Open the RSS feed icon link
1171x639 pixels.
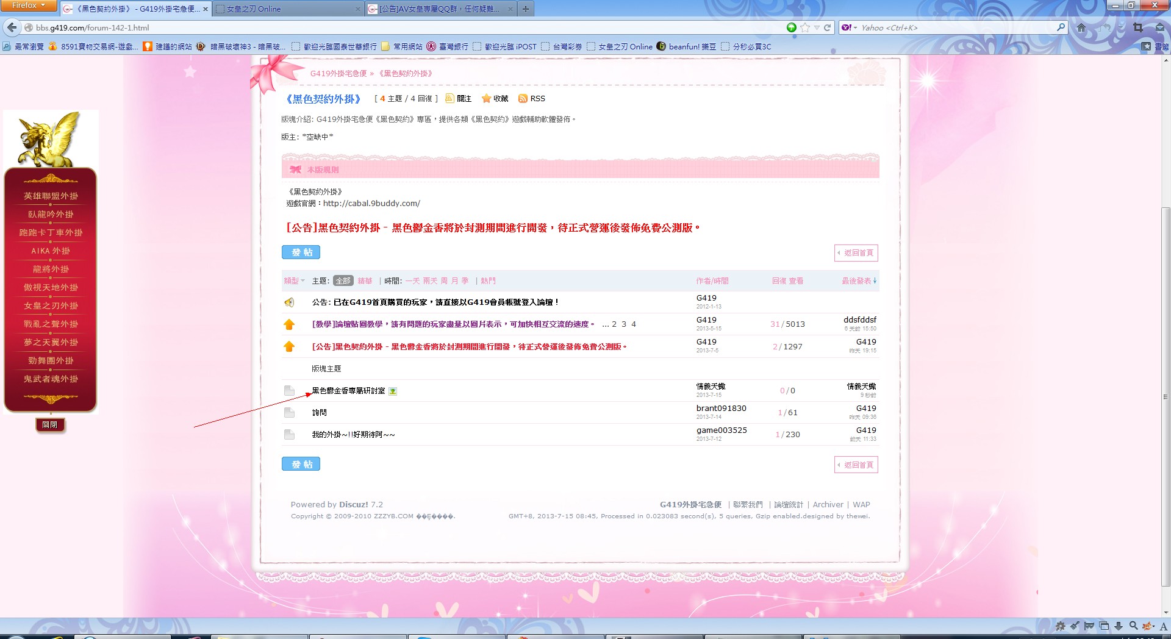532,99
